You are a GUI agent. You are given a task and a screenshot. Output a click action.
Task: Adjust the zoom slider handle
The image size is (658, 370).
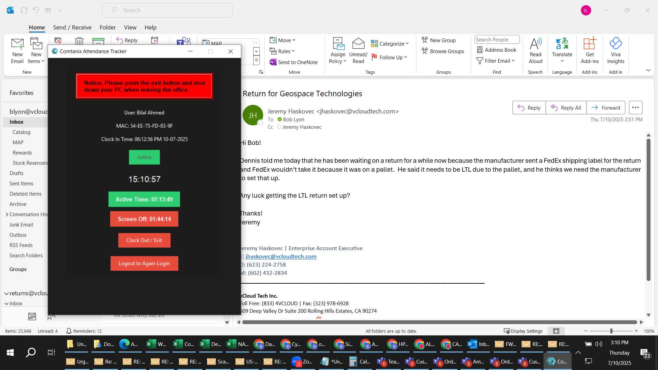coord(611,331)
